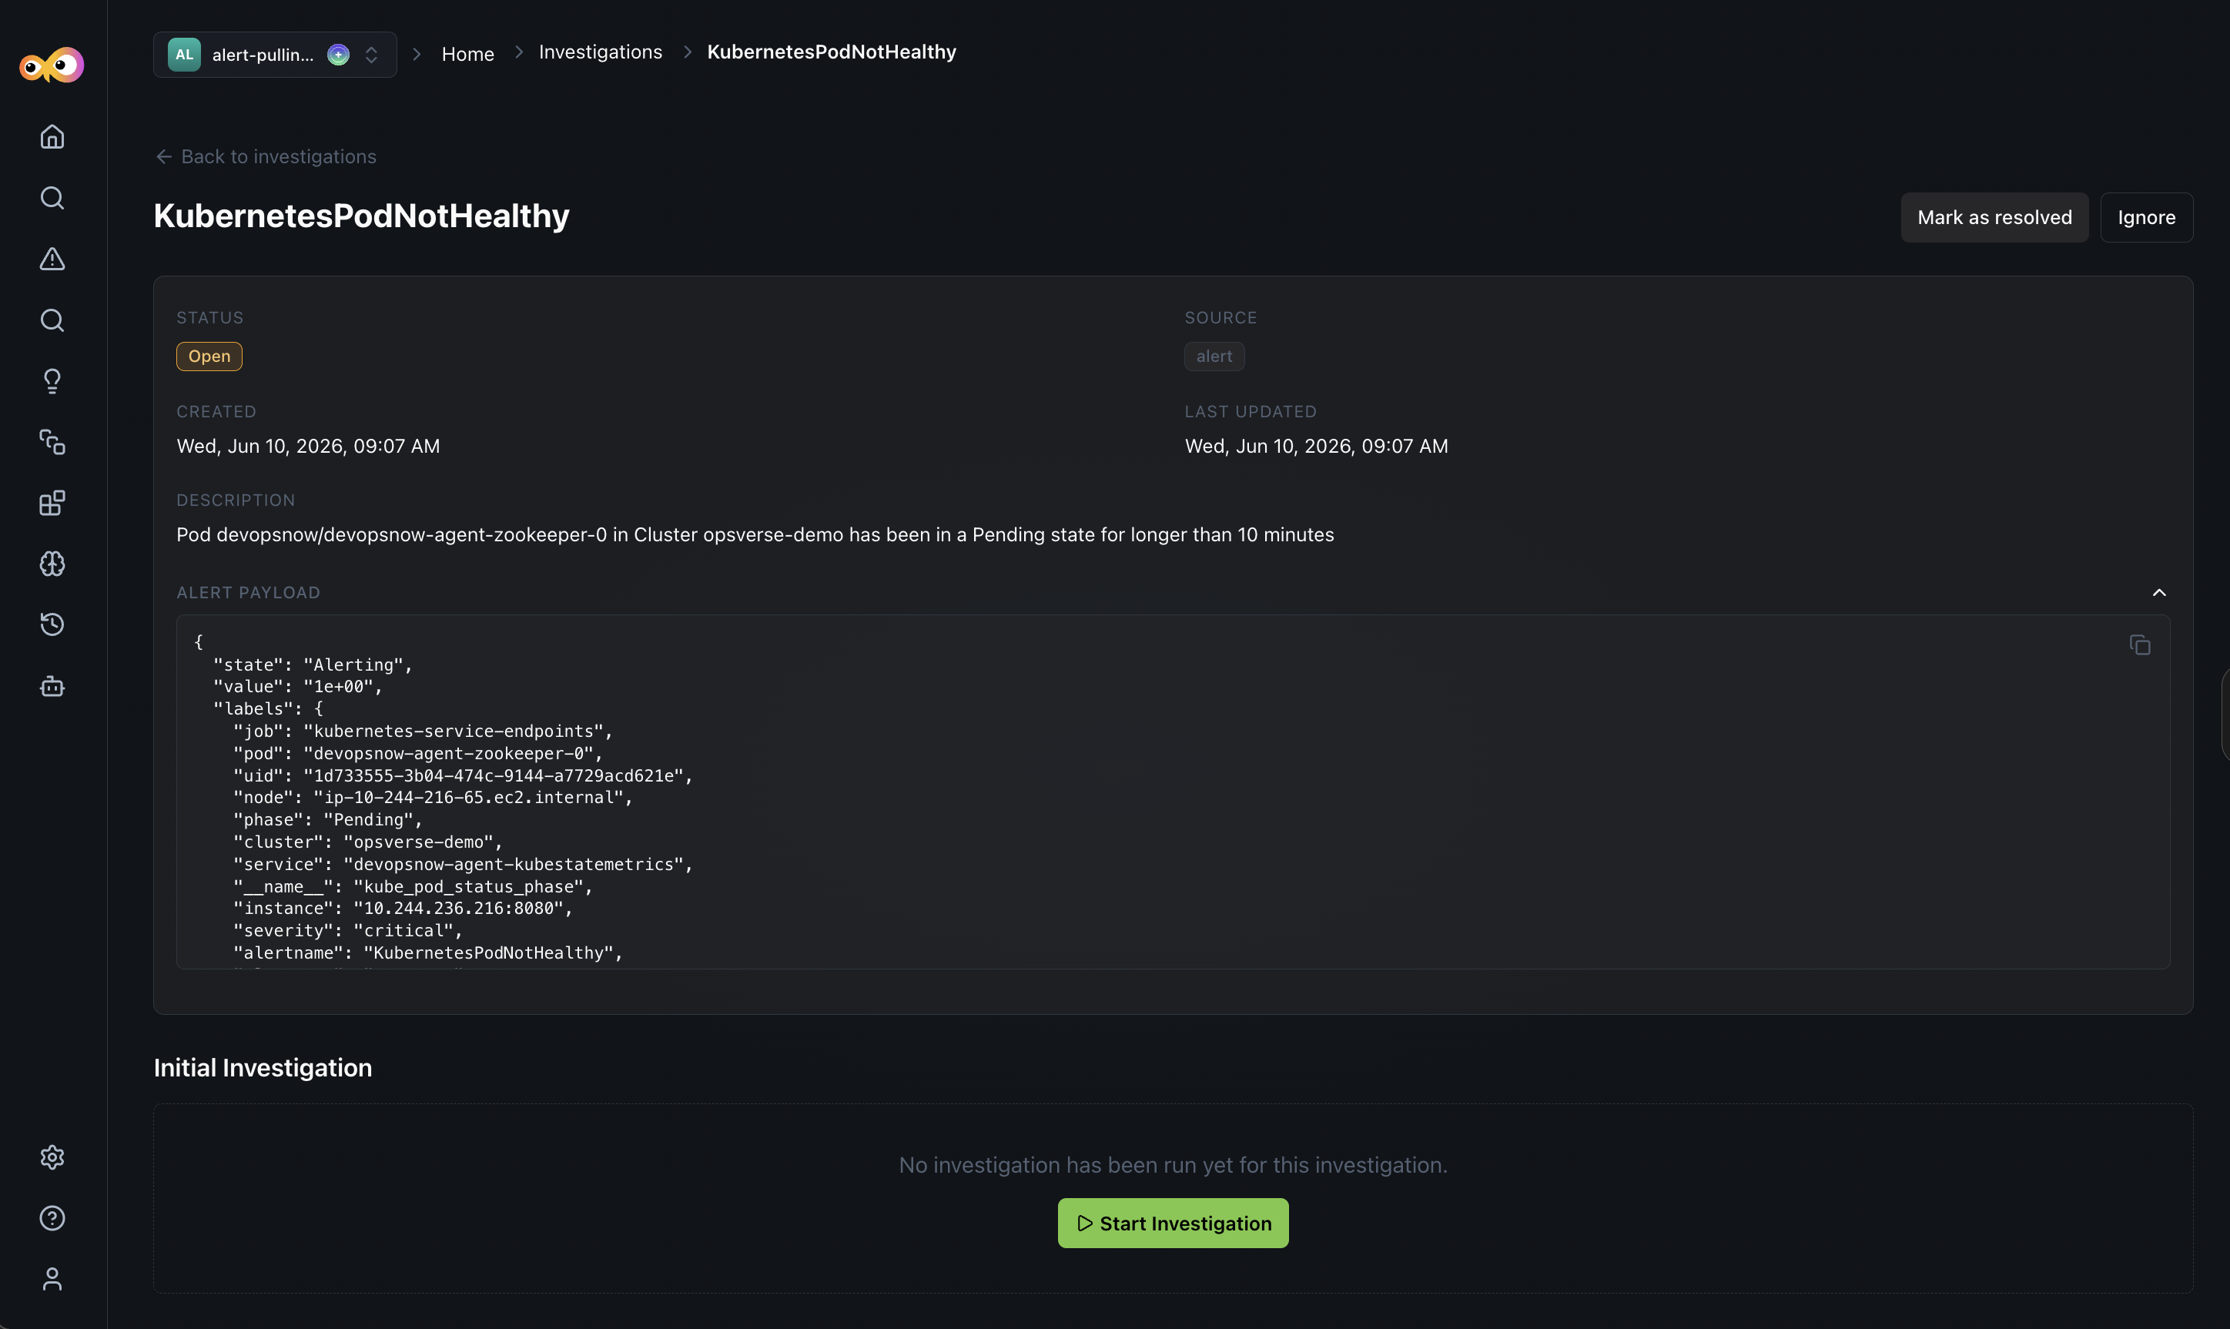Click Mark as resolved button
2230x1329 pixels.
(x=1994, y=218)
